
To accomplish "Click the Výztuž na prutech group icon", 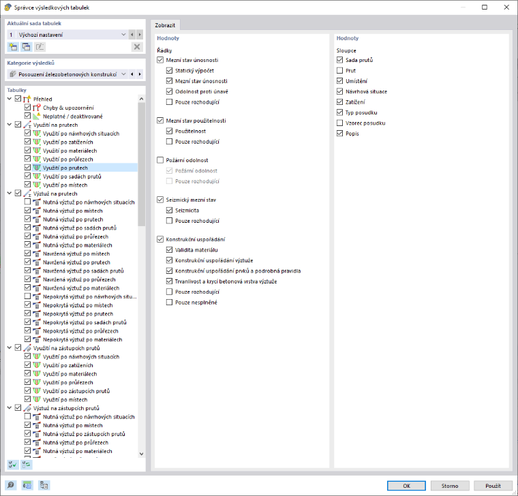I will pos(27,193).
